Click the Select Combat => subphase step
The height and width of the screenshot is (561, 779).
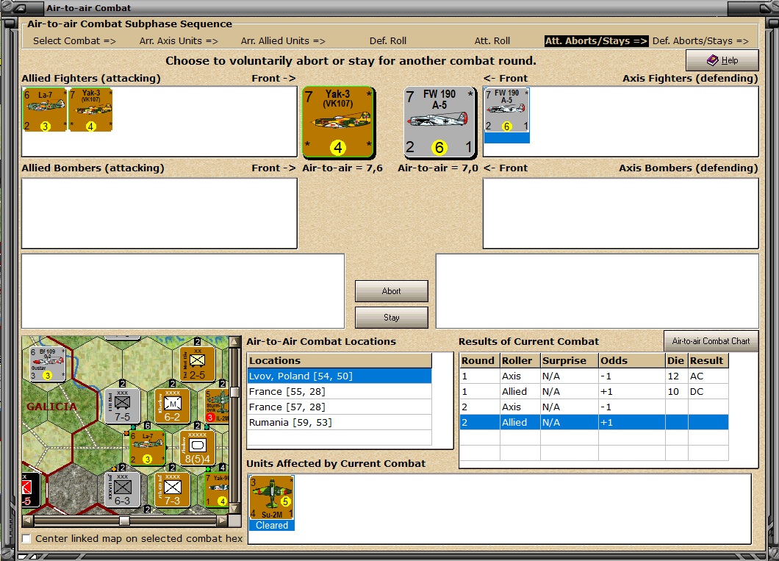point(74,40)
